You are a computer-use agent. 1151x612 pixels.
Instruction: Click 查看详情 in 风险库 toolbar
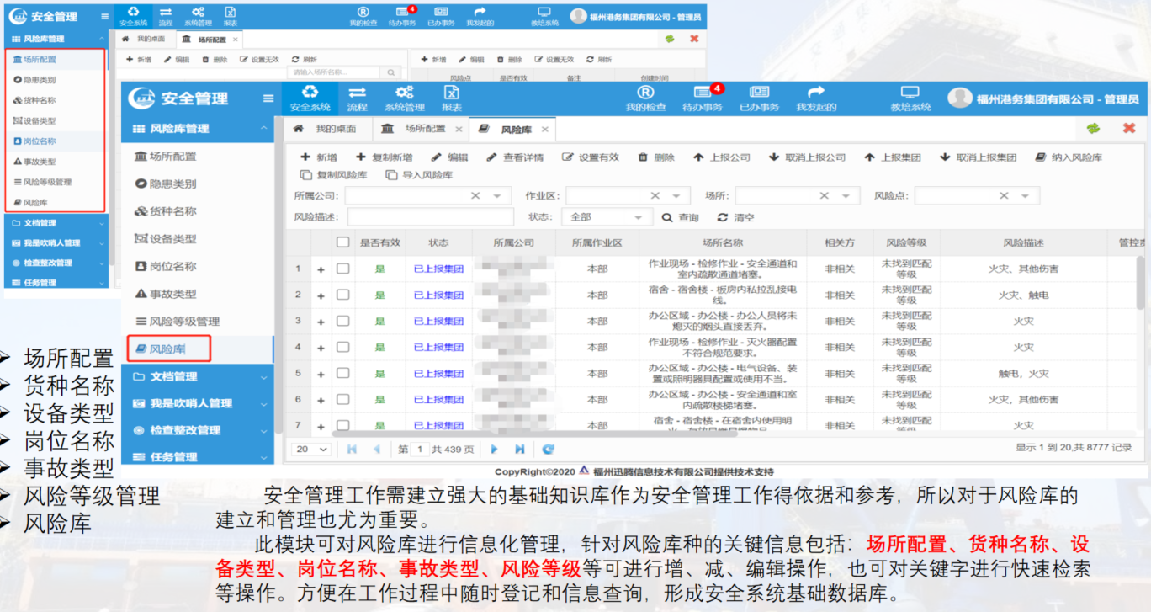515,157
